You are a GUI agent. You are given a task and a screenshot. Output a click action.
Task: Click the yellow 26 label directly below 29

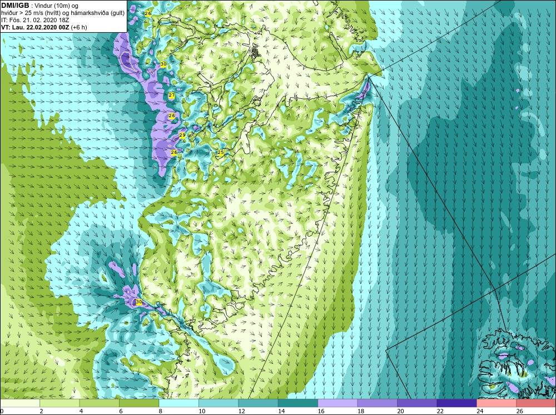coord(173,152)
